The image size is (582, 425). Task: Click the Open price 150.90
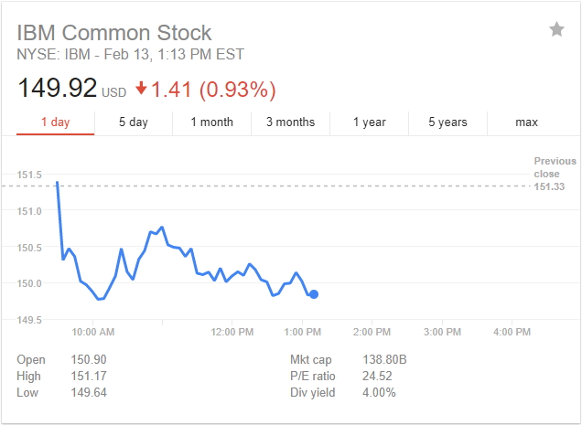pyautogui.click(x=90, y=360)
